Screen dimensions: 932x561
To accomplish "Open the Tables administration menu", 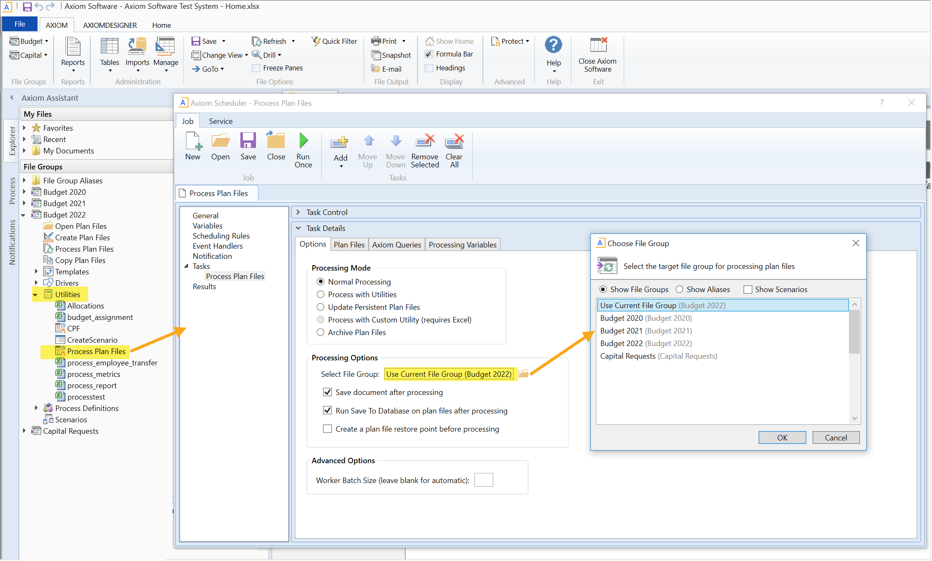I will (x=110, y=53).
